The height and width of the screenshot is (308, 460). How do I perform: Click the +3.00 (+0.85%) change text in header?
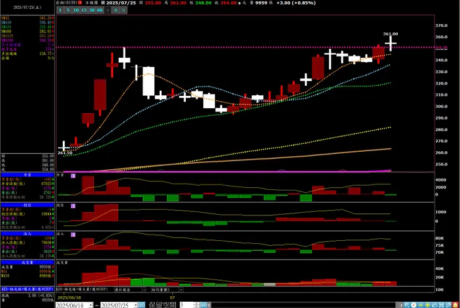tap(296, 2)
